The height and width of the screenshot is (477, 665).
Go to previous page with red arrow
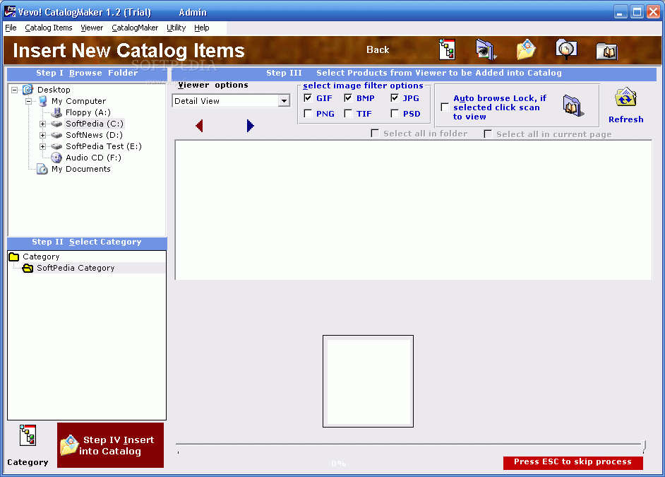coord(199,126)
